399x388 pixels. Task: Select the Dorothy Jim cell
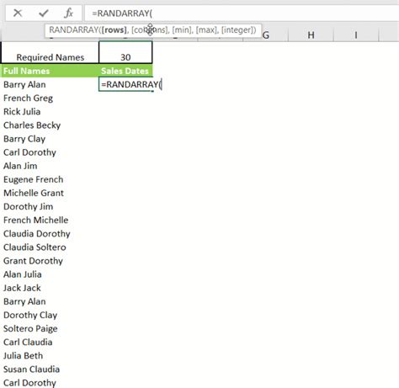coord(50,206)
